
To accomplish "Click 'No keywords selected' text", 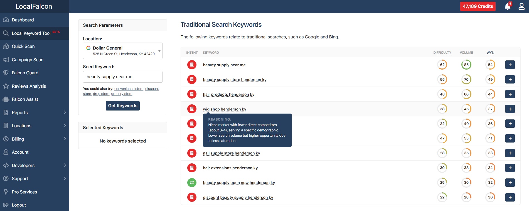I will click(x=123, y=141).
